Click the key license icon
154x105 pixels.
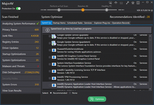[128, 3]
